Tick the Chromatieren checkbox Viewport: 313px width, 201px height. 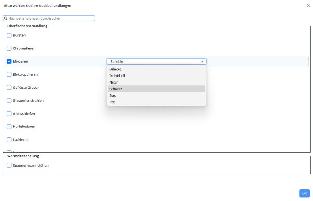[x=9, y=48]
